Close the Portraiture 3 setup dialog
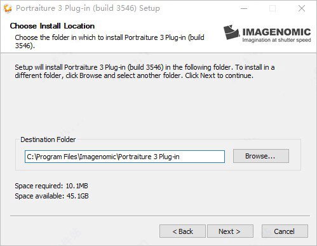The height and width of the screenshot is (246, 317). (302, 8)
